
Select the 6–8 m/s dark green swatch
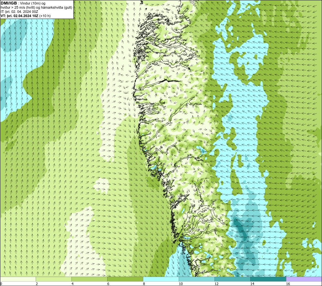coord(125,279)
